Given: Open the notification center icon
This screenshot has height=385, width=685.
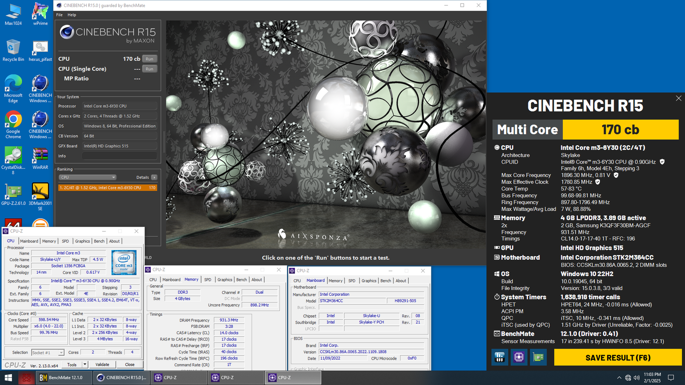Looking at the screenshot, I should pyautogui.click(x=671, y=378).
